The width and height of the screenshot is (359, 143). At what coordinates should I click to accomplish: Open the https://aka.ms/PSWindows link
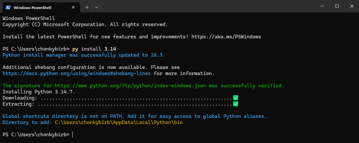[x=226, y=36]
